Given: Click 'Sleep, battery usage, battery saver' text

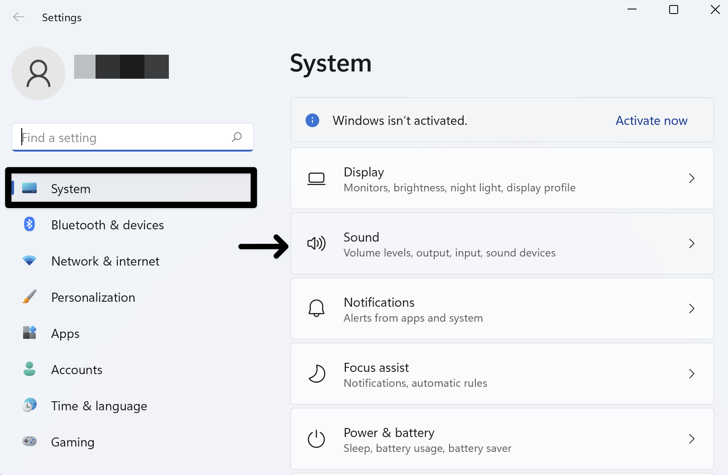Looking at the screenshot, I should (x=428, y=448).
